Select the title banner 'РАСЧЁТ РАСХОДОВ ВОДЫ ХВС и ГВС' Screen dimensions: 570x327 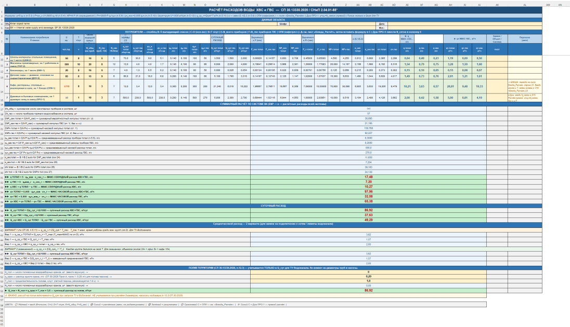(273, 10)
